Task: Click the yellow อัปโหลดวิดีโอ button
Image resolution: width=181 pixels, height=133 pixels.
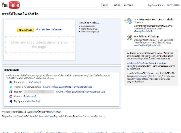Action: click(x=25, y=30)
